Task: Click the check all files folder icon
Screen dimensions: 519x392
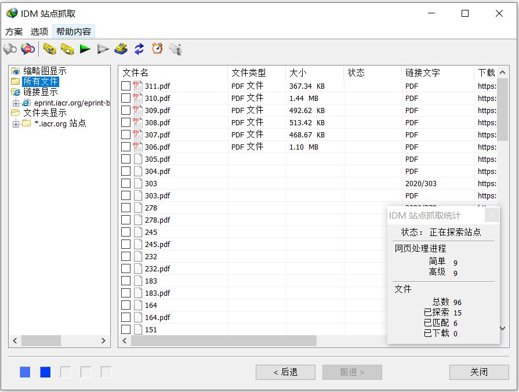Action: (49, 49)
